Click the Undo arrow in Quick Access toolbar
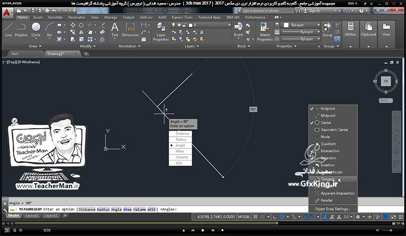 point(54,11)
